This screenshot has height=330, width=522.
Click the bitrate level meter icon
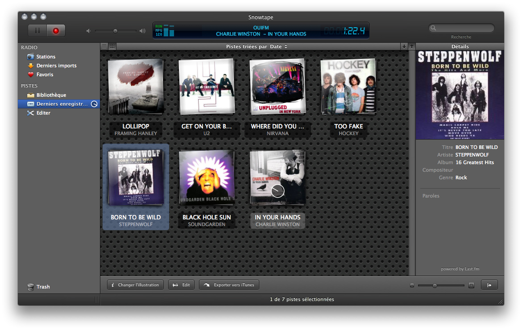pyautogui.click(x=169, y=31)
